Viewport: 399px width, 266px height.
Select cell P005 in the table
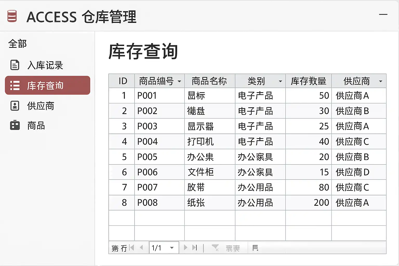159,157
